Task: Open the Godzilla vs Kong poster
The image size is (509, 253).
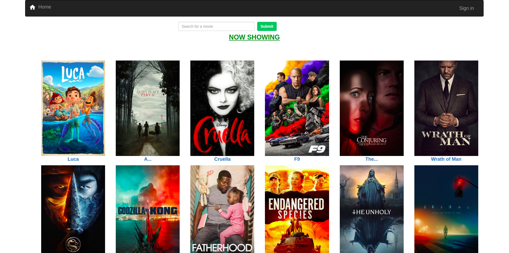Action: [x=148, y=209]
